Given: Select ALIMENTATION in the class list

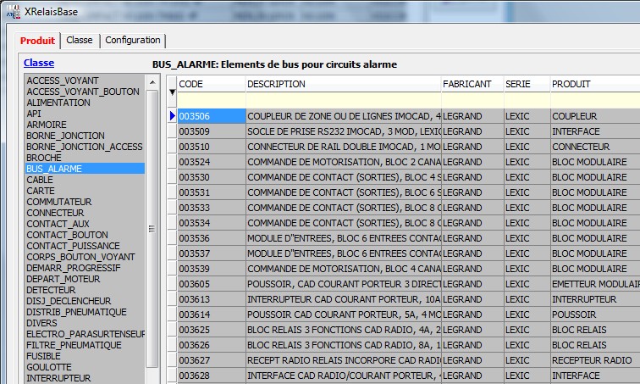Looking at the screenshot, I should [58, 103].
